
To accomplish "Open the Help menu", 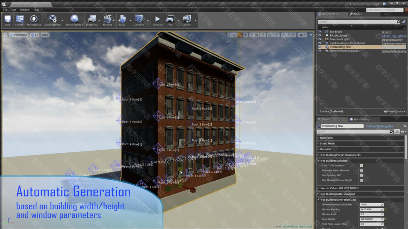I will [36, 10].
